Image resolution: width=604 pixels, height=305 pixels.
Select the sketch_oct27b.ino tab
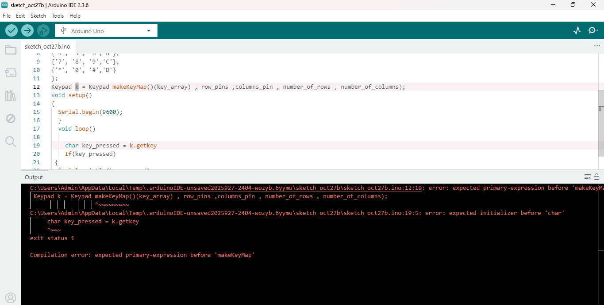click(47, 46)
